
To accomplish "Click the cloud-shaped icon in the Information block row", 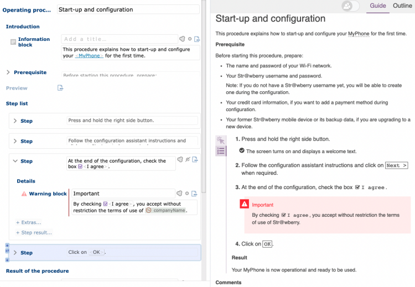I will [x=182, y=39].
